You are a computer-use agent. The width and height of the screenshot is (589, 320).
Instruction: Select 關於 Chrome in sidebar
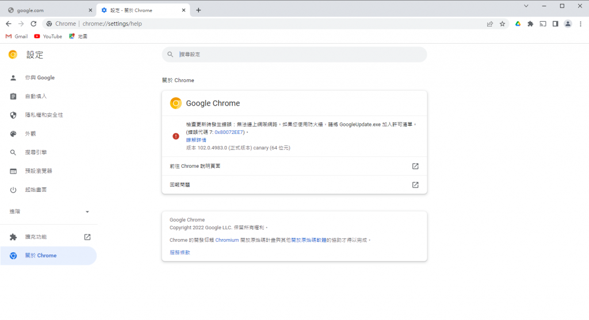click(x=48, y=256)
